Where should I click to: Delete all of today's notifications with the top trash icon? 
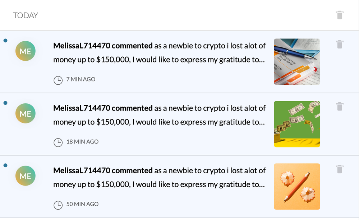coord(340,15)
